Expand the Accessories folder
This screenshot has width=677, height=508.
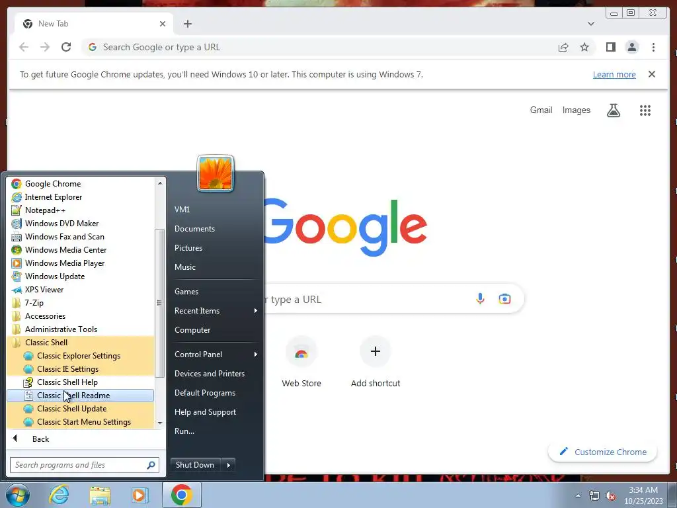80,316
